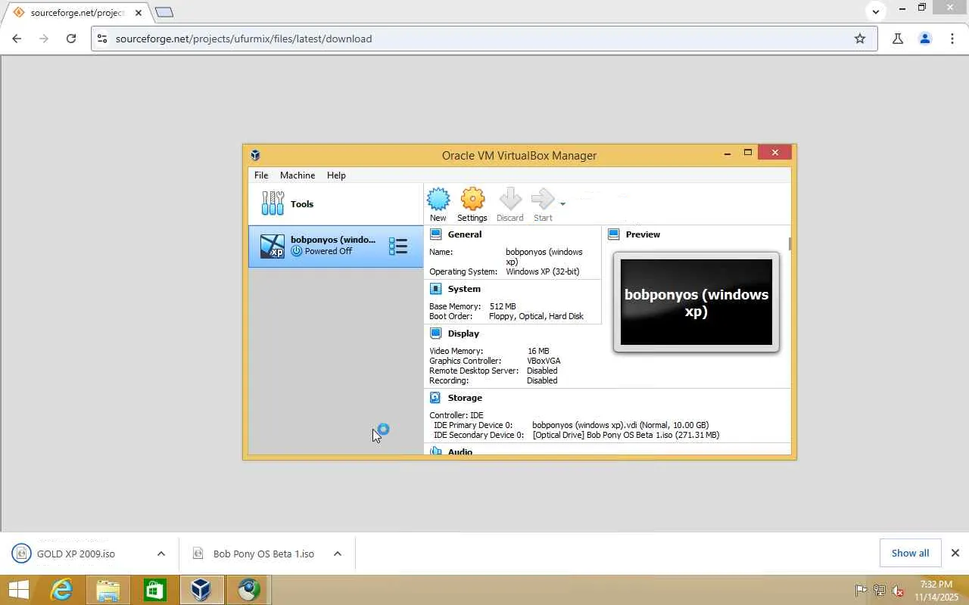This screenshot has height=605, width=969.
Task: Open File Explorer from the taskbar
Action: tap(108, 590)
